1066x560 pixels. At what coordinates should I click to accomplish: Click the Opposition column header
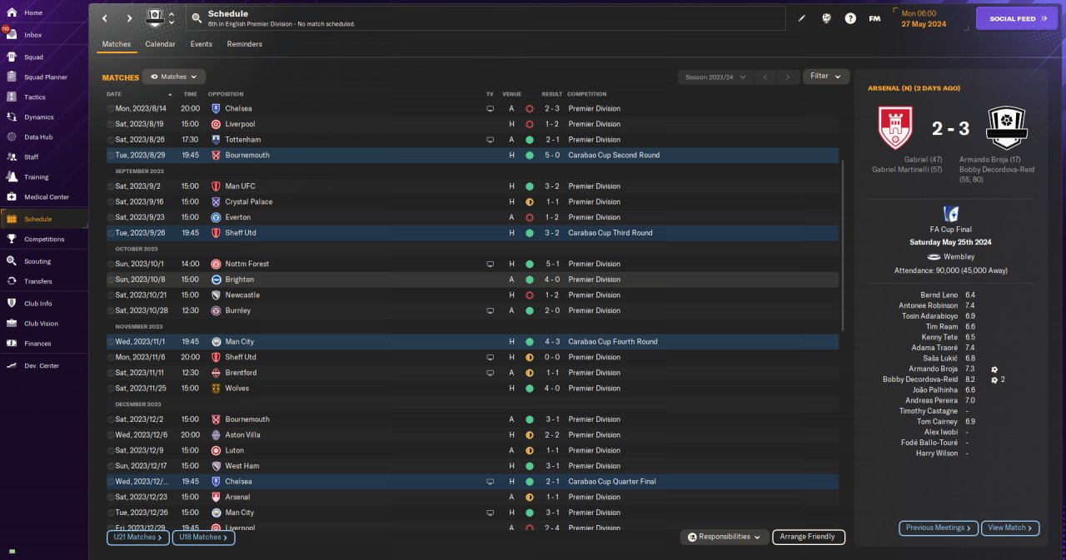coord(227,94)
